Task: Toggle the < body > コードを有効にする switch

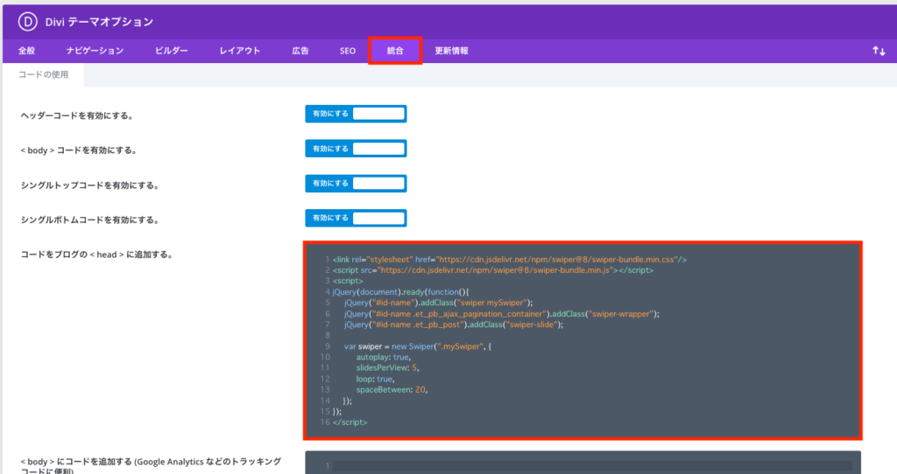Action: click(x=356, y=149)
